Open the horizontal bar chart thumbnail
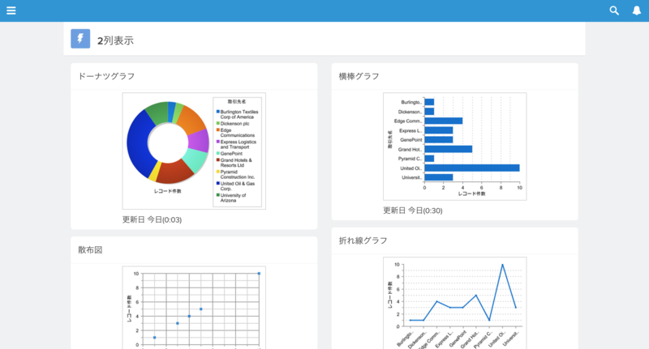The height and width of the screenshot is (349, 649). (x=455, y=147)
